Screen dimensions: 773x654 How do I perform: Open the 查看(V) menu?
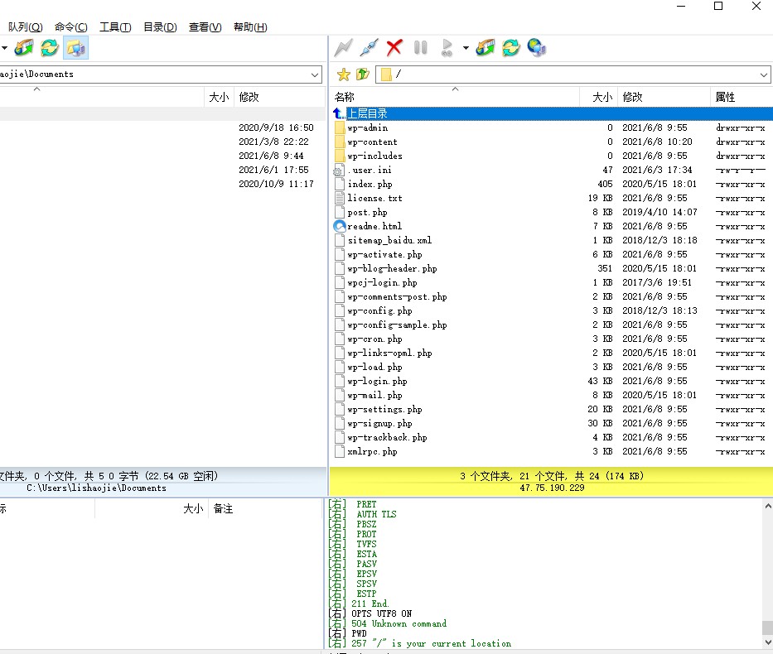click(205, 27)
